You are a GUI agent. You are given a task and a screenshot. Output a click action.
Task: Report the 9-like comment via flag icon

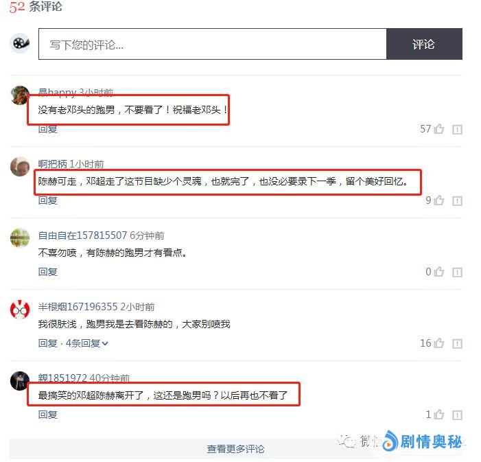[x=457, y=201]
